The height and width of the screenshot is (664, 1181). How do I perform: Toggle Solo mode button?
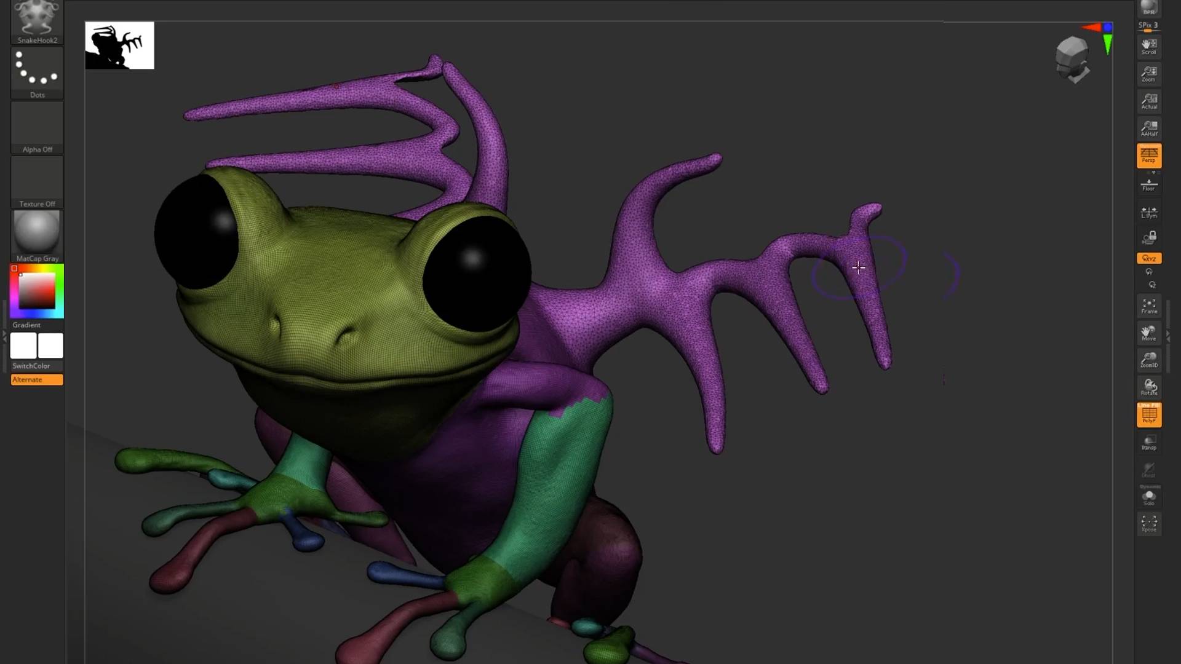1148,497
